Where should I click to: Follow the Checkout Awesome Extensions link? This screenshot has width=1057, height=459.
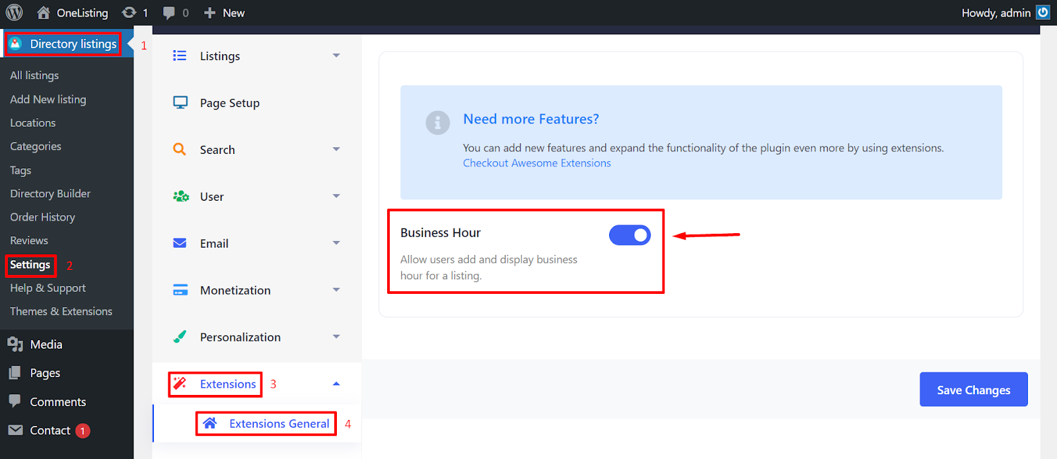click(537, 163)
